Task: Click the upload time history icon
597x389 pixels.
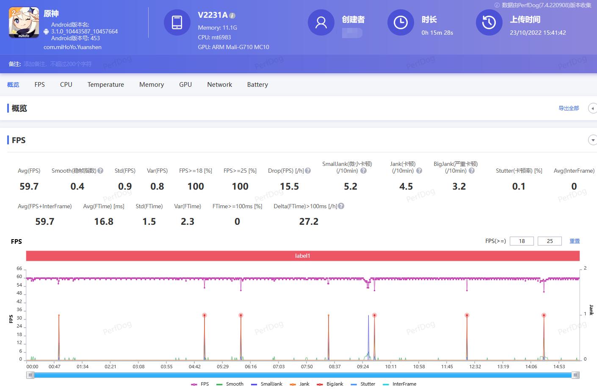Action: [x=489, y=22]
